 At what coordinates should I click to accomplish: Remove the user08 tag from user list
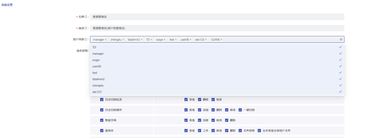pos(191,40)
